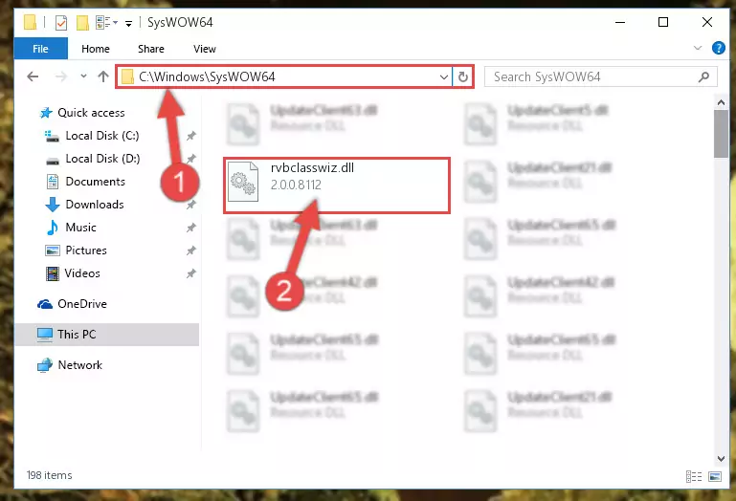Minimize the SysWOW64 window
The height and width of the screenshot is (501, 736).
coord(620,22)
